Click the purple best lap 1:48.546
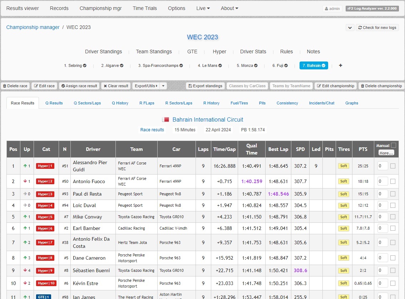The image size is (405, 299). (x=278, y=194)
